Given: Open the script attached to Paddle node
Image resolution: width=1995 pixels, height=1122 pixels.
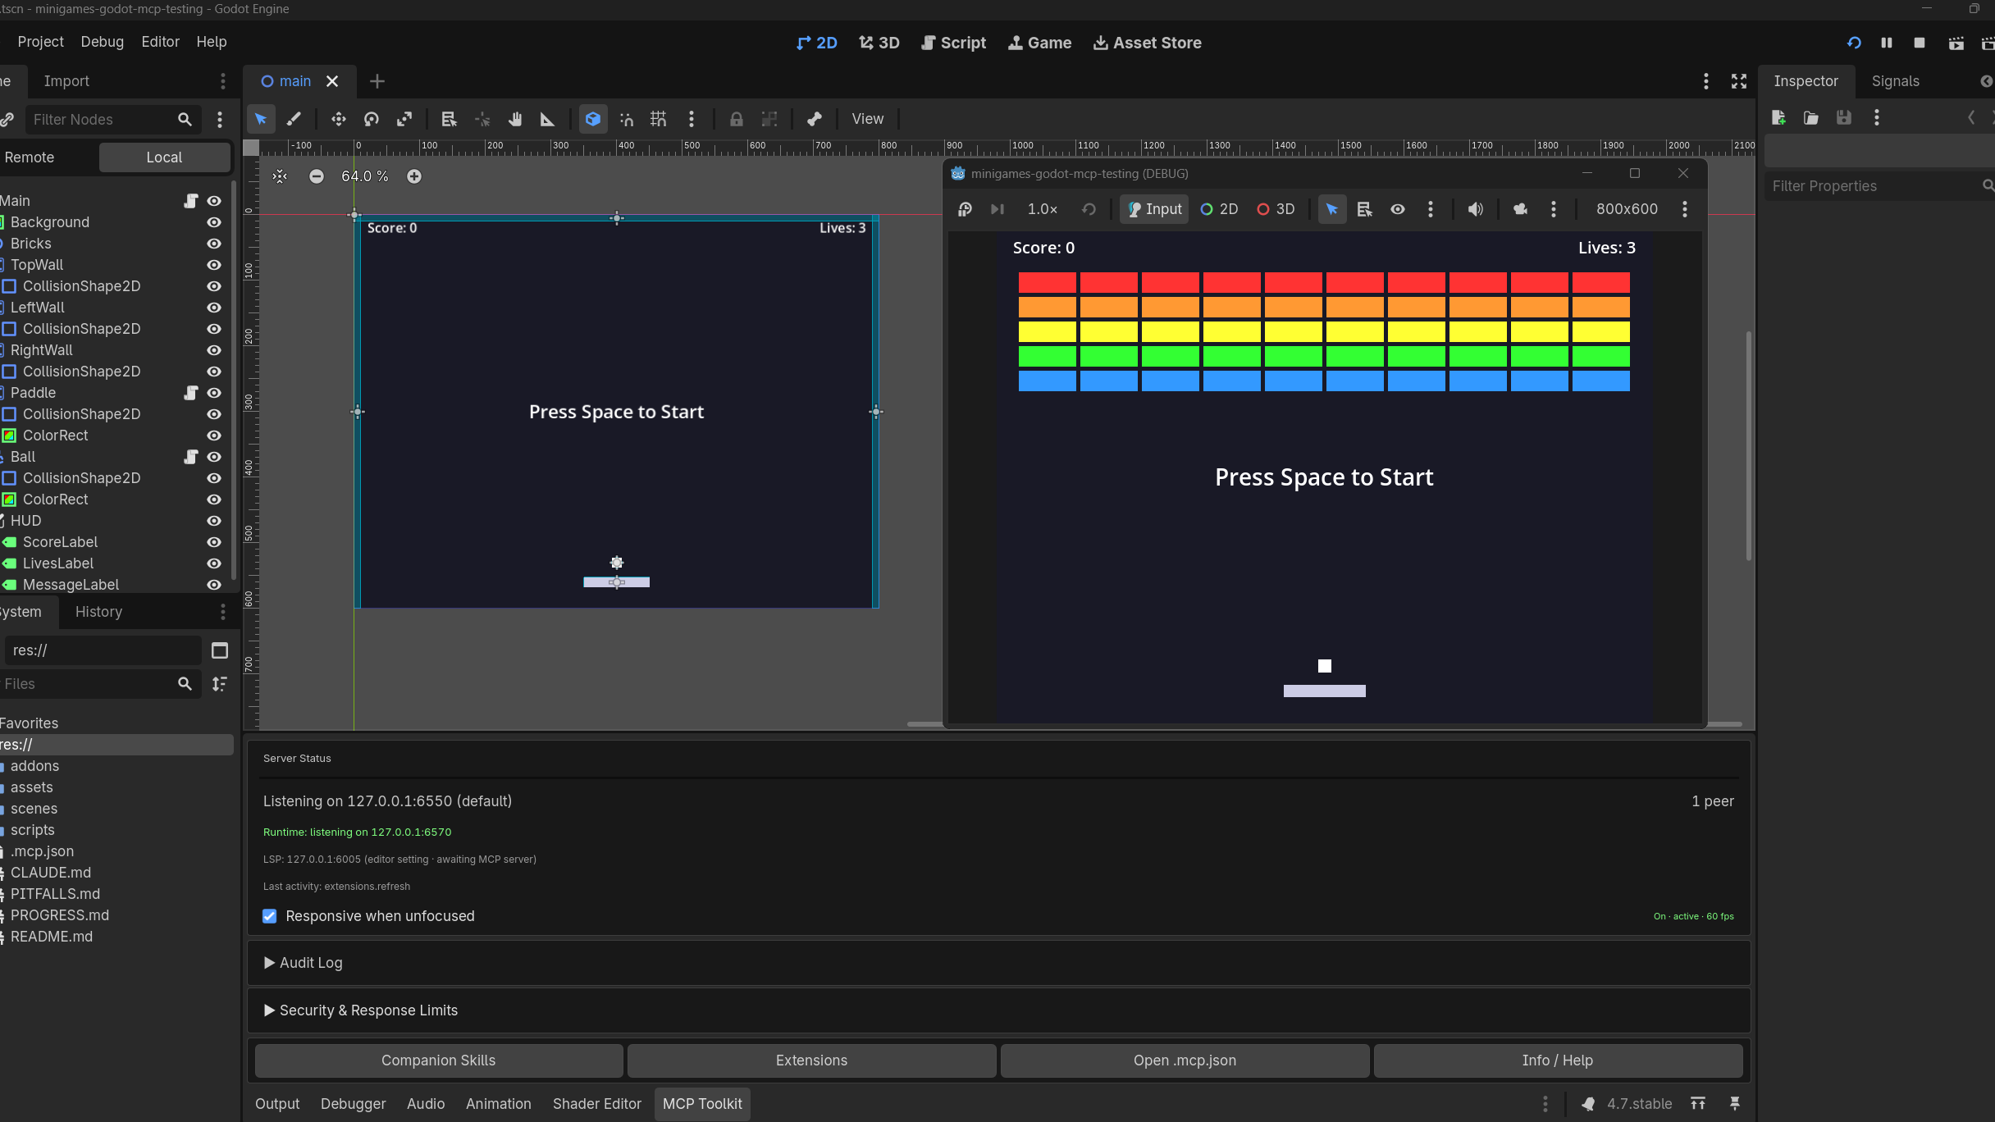Looking at the screenshot, I should (190, 393).
